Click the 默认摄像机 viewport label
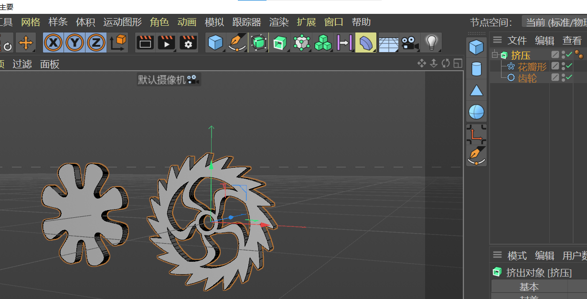This screenshot has width=587, height=299. [x=169, y=80]
